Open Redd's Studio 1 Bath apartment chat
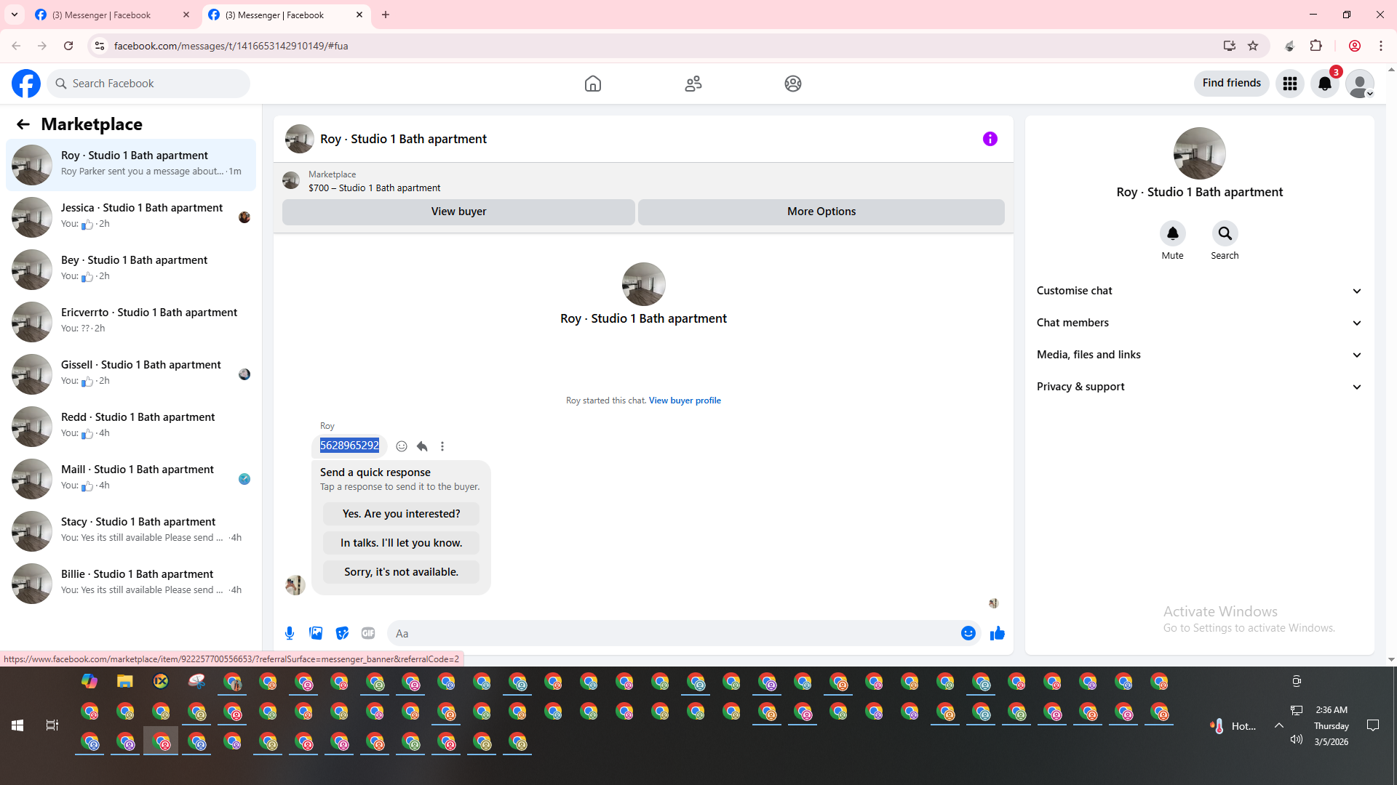Viewport: 1397px width, 785px height. pos(131,426)
